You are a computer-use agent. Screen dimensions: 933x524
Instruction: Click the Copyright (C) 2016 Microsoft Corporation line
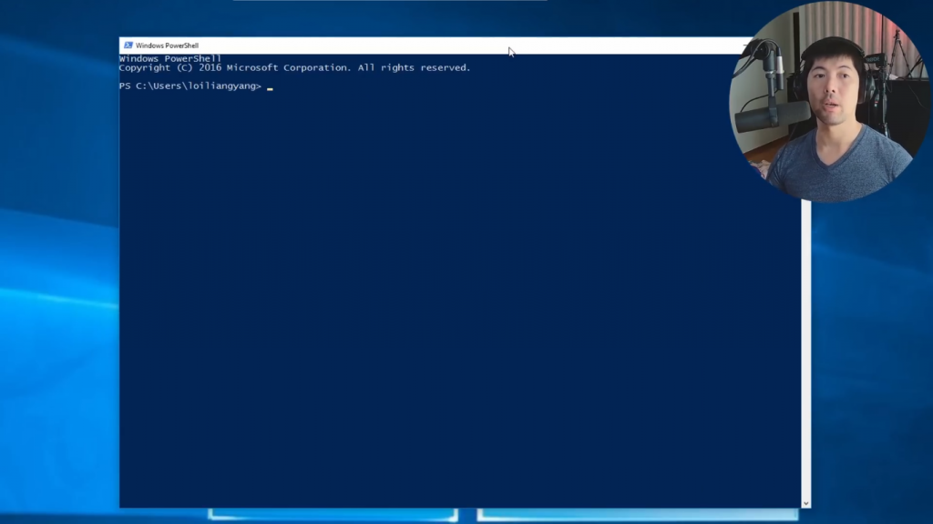[x=294, y=67]
